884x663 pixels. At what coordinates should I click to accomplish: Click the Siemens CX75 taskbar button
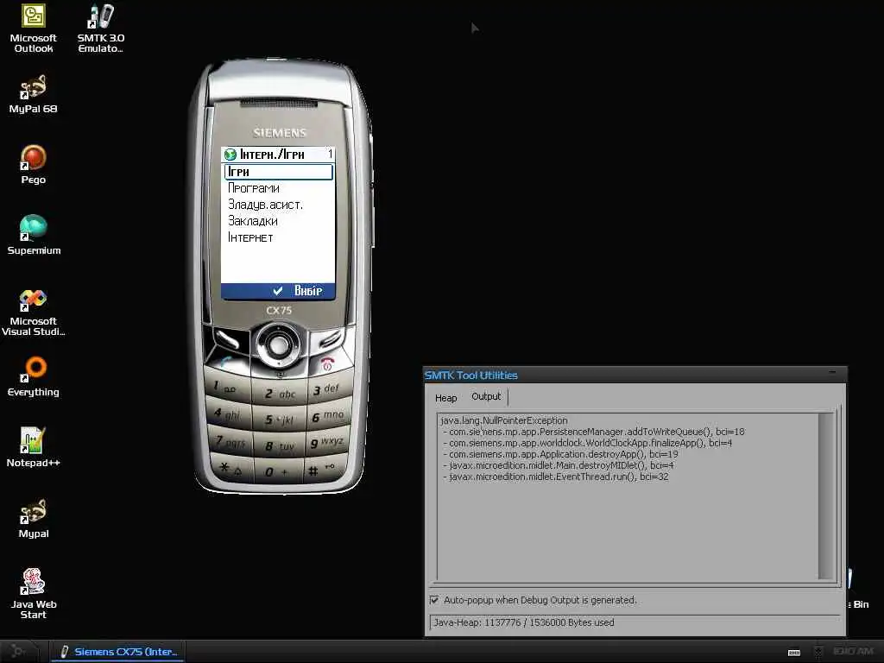pyautogui.click(x=119, y=652)
